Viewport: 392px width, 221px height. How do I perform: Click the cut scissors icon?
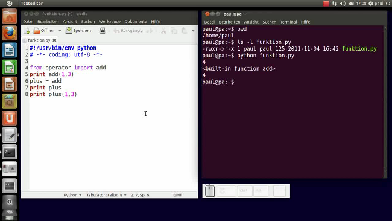pyautogui.click(x=163, y=31)
